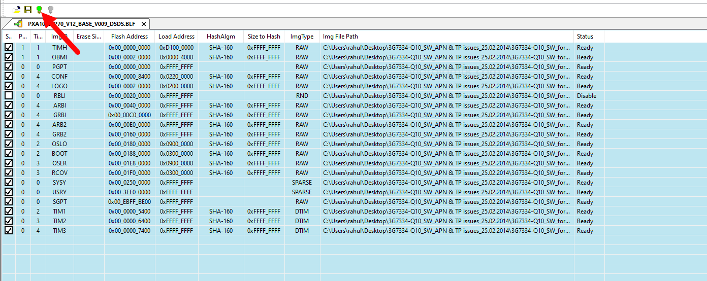Image resolution: width=707 pixels, height=281 pixels.
Task: Click the Disable status of RBLI row
Action: [x=586, y=96]
